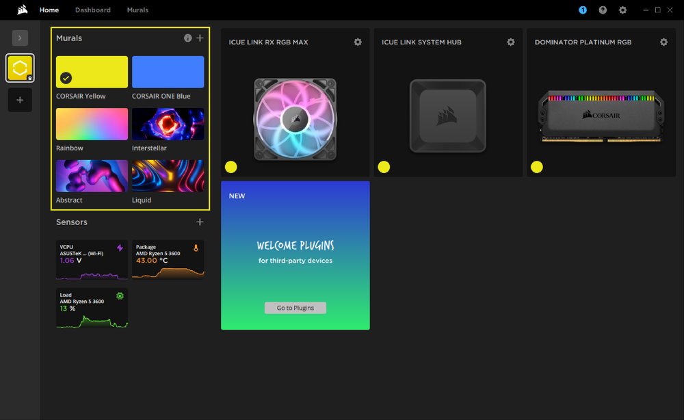Open iCUE LINK System Hub settings gear
684x420 pixels.
click(x=510, y=42)
